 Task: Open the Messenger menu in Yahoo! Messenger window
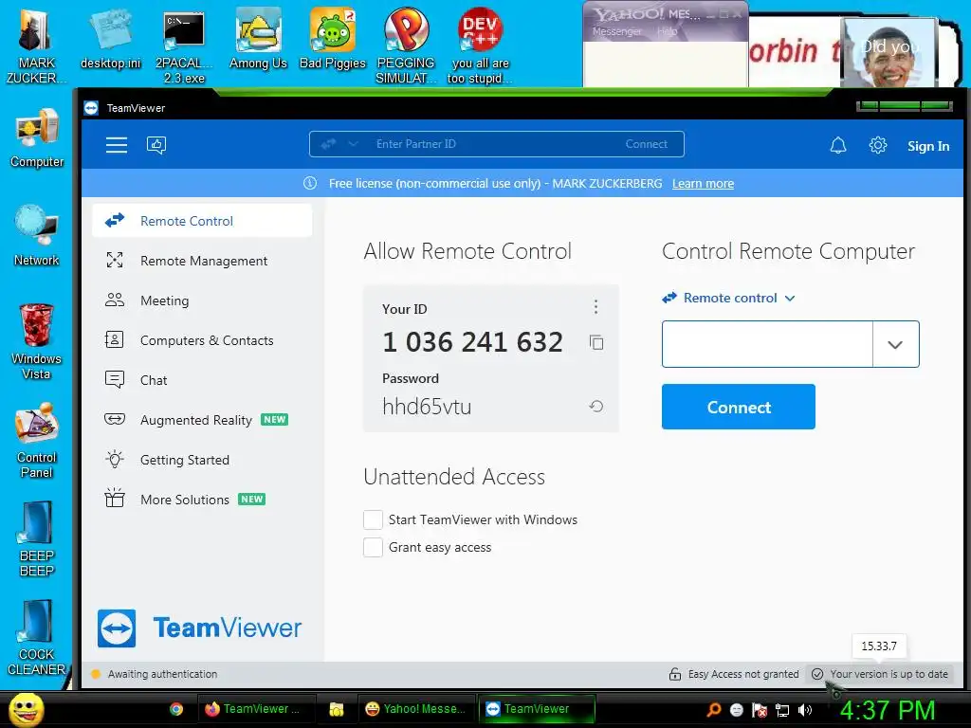pyautogui.click(x=616, y=31)
